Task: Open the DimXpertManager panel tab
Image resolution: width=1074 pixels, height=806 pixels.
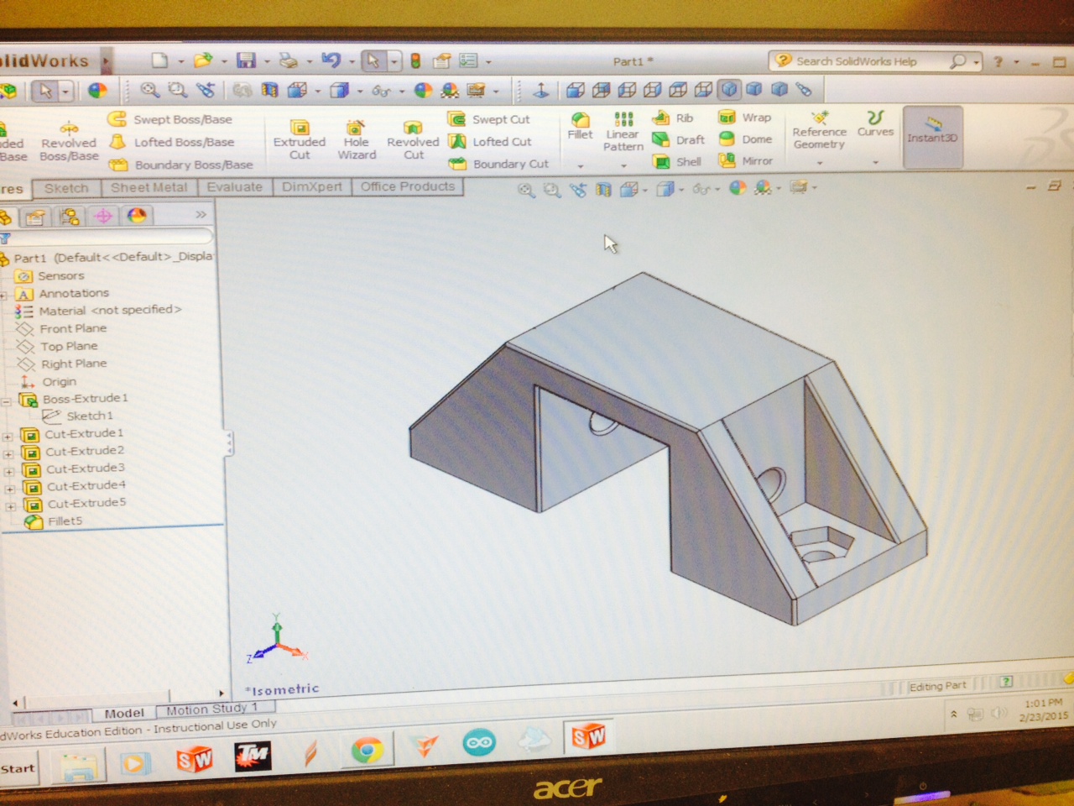Action: (x=103, y=217)
